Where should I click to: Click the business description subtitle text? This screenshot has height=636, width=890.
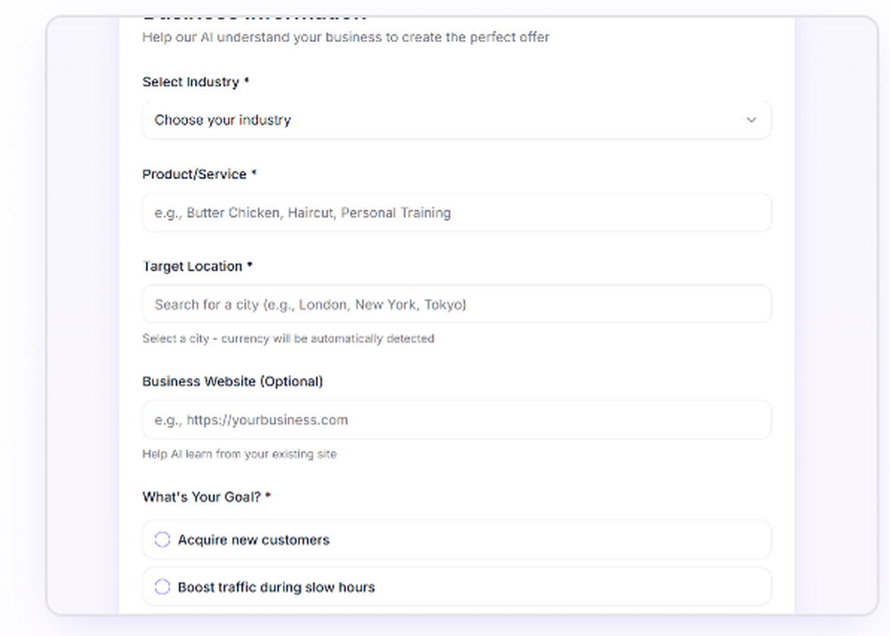(345, 36)
